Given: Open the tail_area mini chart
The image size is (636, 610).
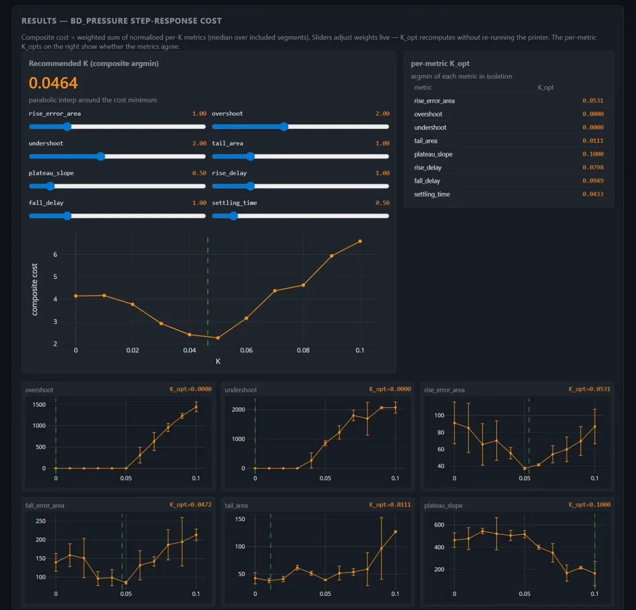Looking at the screenshot, I should point(318,552).
